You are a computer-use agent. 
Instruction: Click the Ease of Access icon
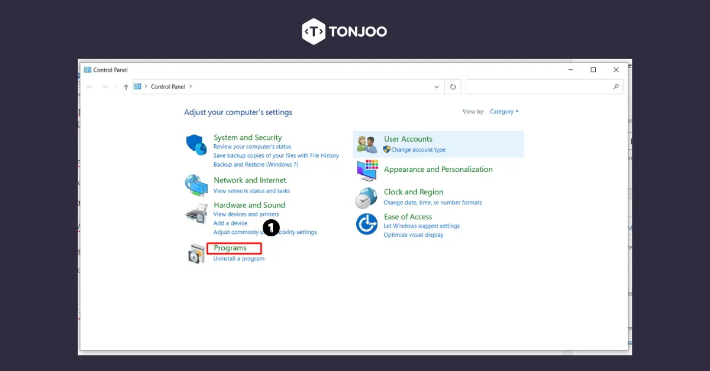point(366,224)
